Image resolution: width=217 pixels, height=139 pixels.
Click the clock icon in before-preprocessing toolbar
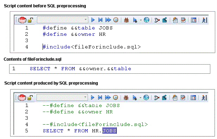[116, 20]
